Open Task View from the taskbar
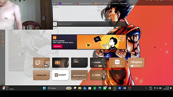The image size is (173, 97). (x=75, y=88)
